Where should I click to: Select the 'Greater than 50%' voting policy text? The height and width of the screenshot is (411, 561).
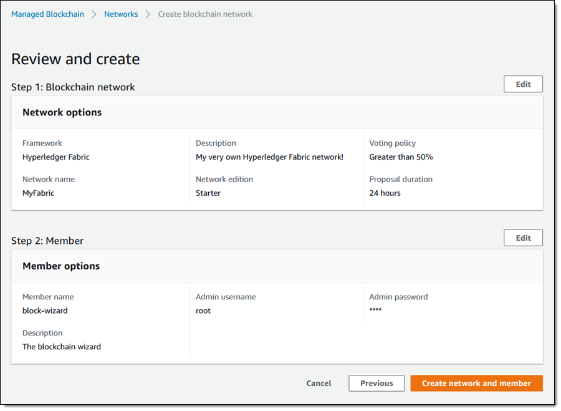click(x=401, y=157)
